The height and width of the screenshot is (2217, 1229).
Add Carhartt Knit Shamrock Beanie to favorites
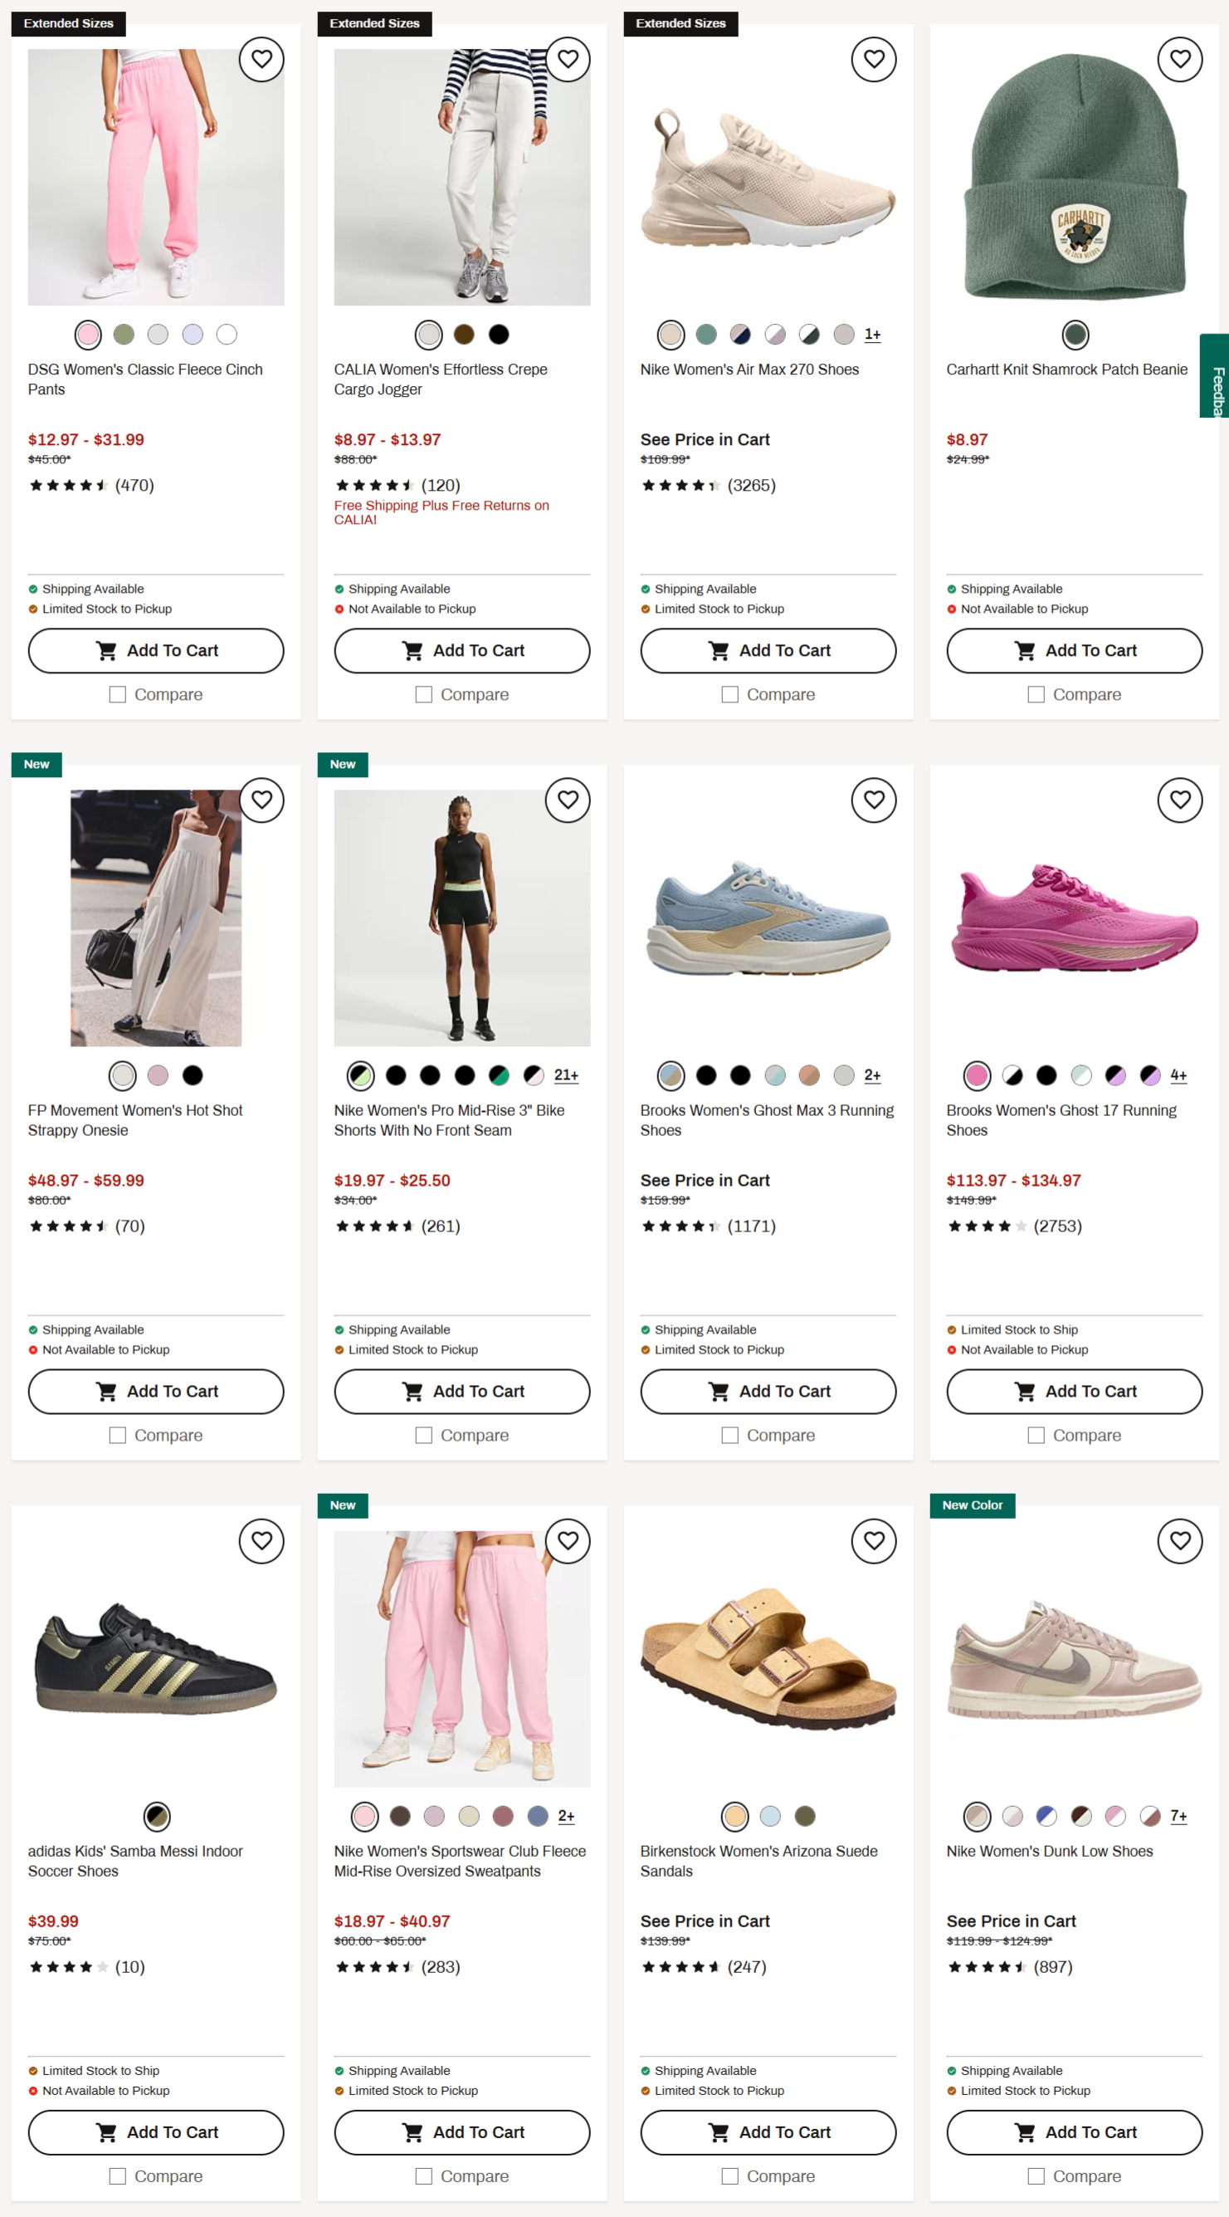(1180, 60)
